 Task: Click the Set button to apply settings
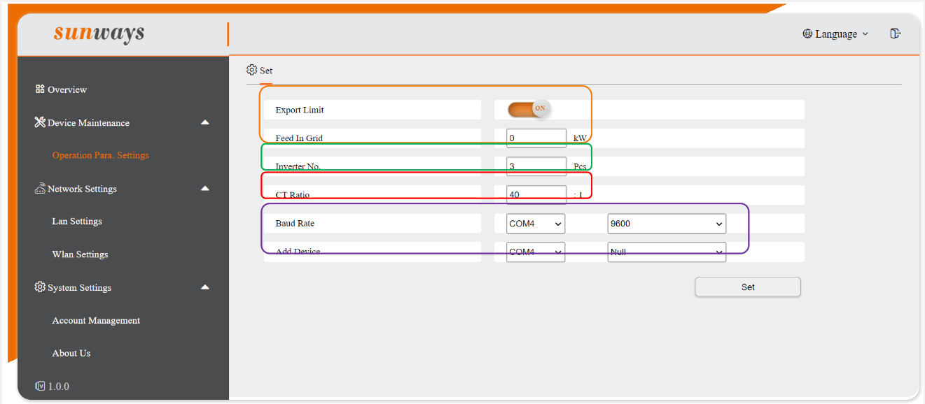[x=748, y=287]
